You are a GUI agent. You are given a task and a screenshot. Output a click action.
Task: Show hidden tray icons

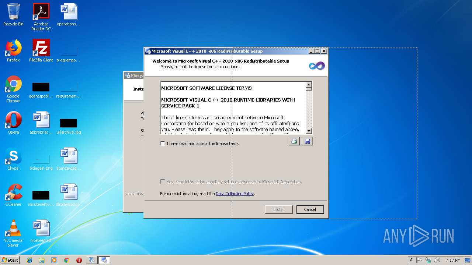pyautogui.click(x=411, y=260)
